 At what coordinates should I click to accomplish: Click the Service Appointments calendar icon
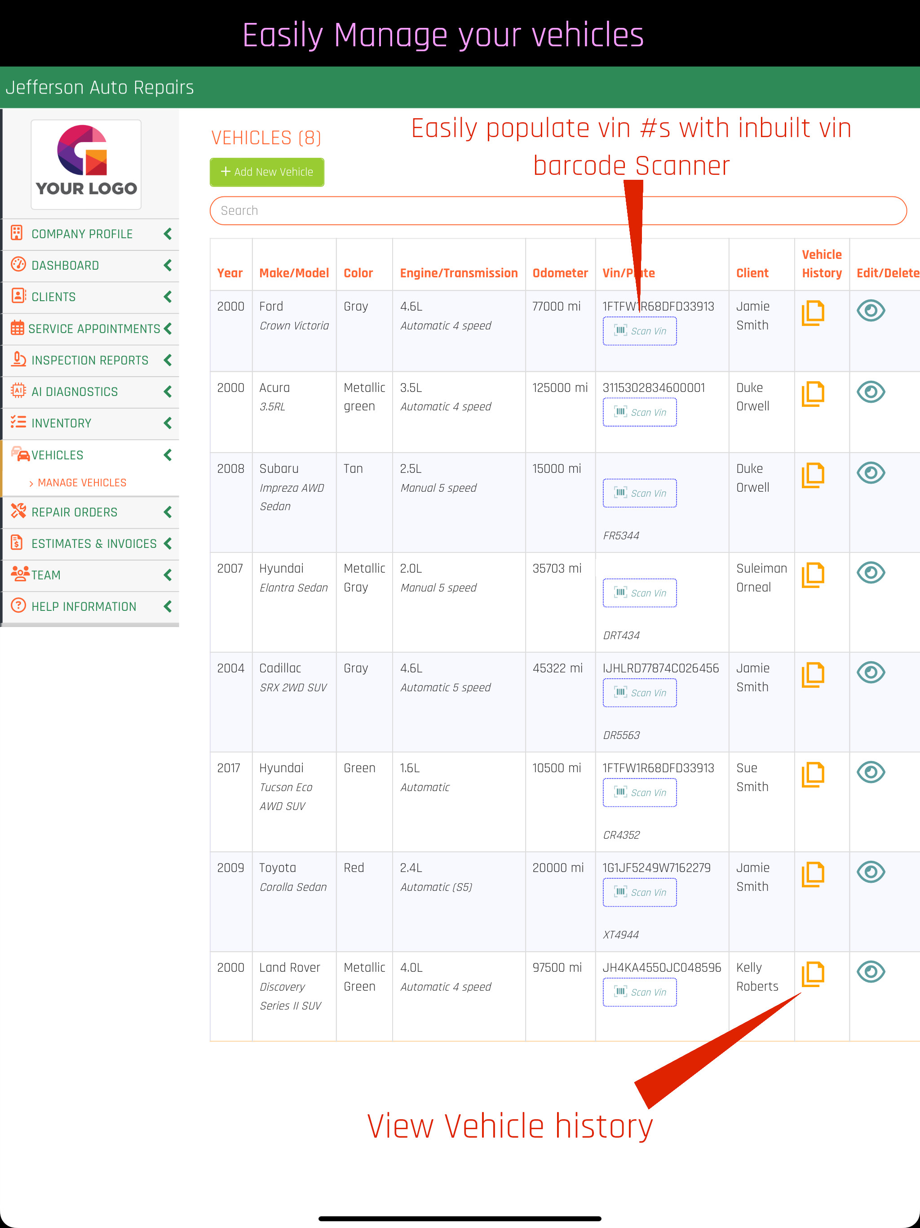pyautogui.click(x=17, y=328)
